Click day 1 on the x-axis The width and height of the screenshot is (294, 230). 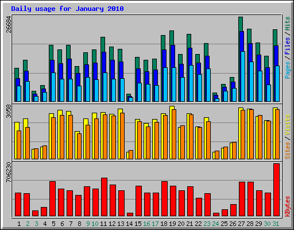click(19, 224)
